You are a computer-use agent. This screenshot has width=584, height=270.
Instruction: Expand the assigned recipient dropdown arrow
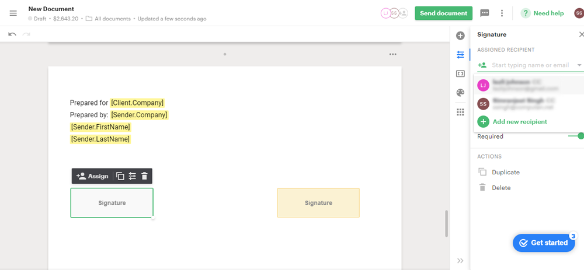coord(579,65)
